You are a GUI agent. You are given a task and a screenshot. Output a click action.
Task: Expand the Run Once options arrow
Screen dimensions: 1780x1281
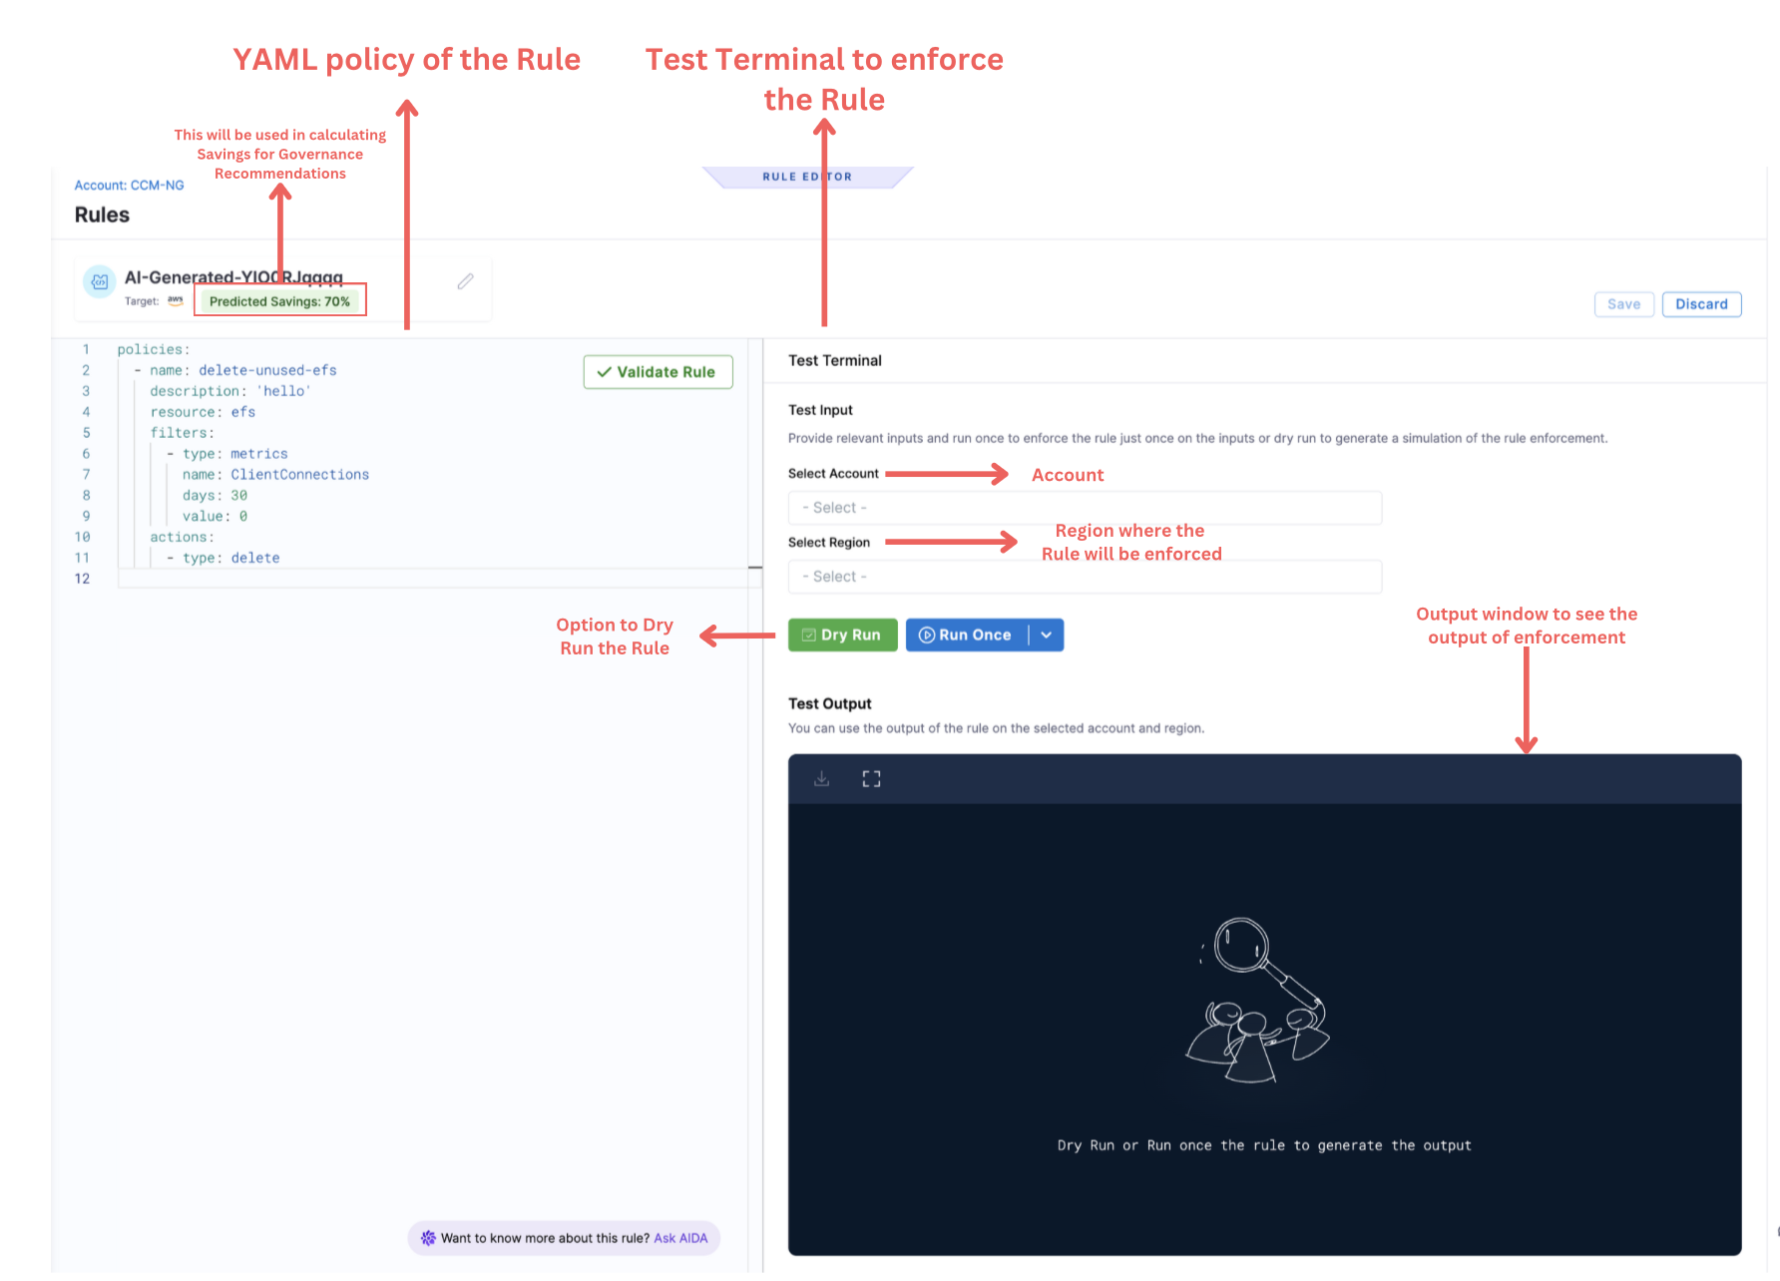pyautogui.click(x=1047, y=636)
